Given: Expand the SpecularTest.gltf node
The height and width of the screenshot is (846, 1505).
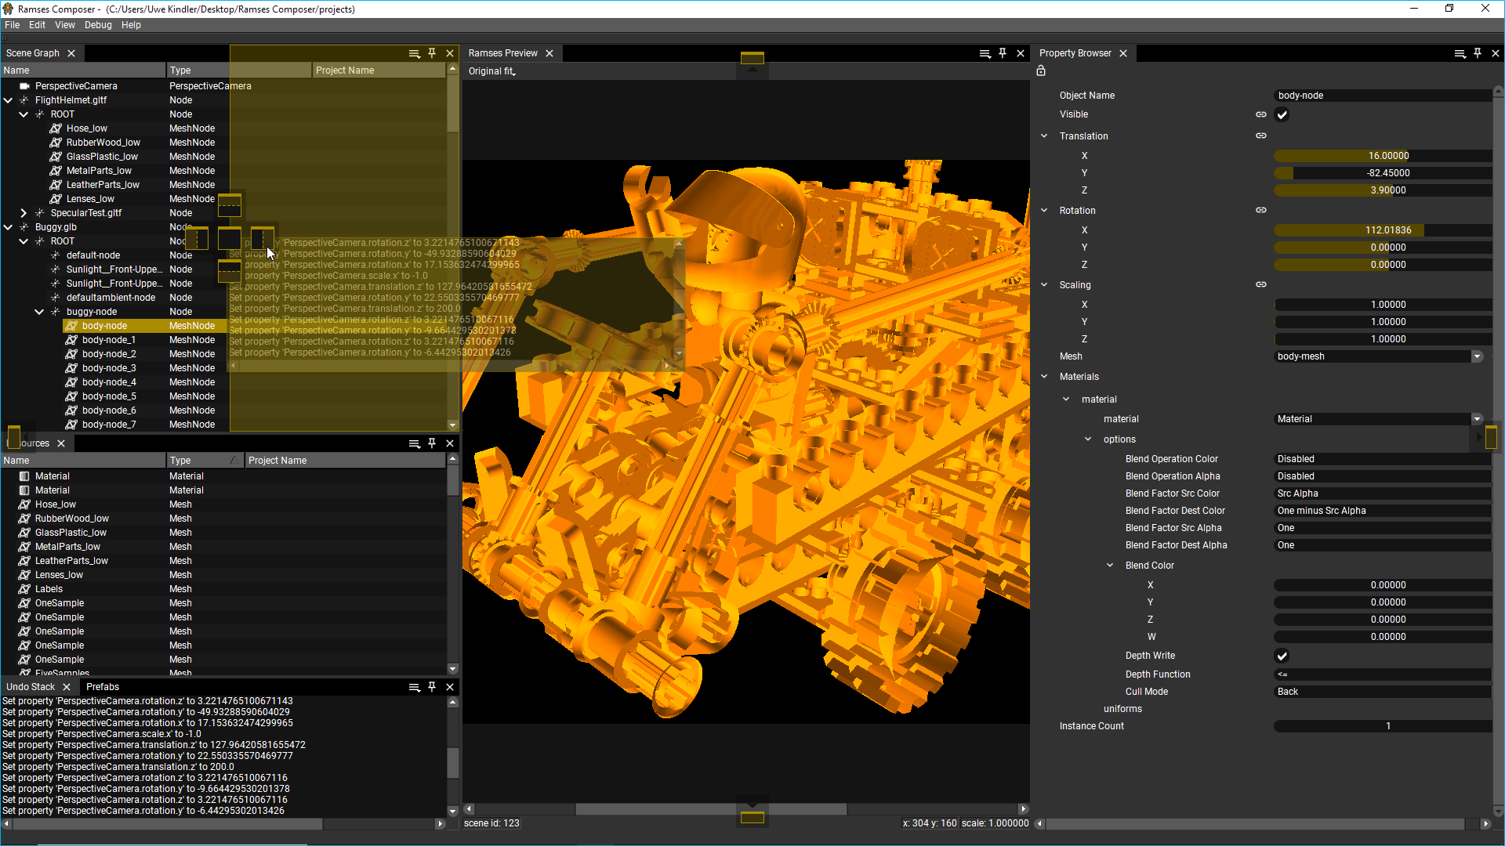Looking at the screenshot, I should tap(24, 213).
